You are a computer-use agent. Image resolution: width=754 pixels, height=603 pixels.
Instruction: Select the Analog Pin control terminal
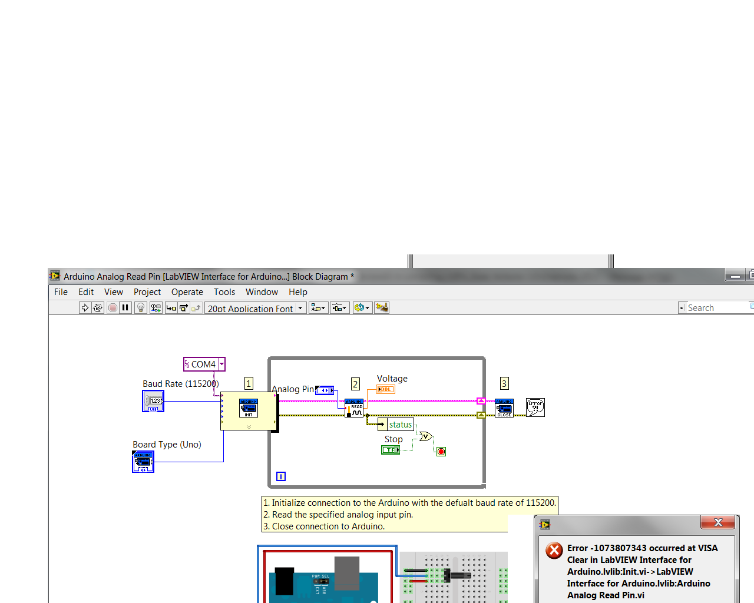click(325, 390)
